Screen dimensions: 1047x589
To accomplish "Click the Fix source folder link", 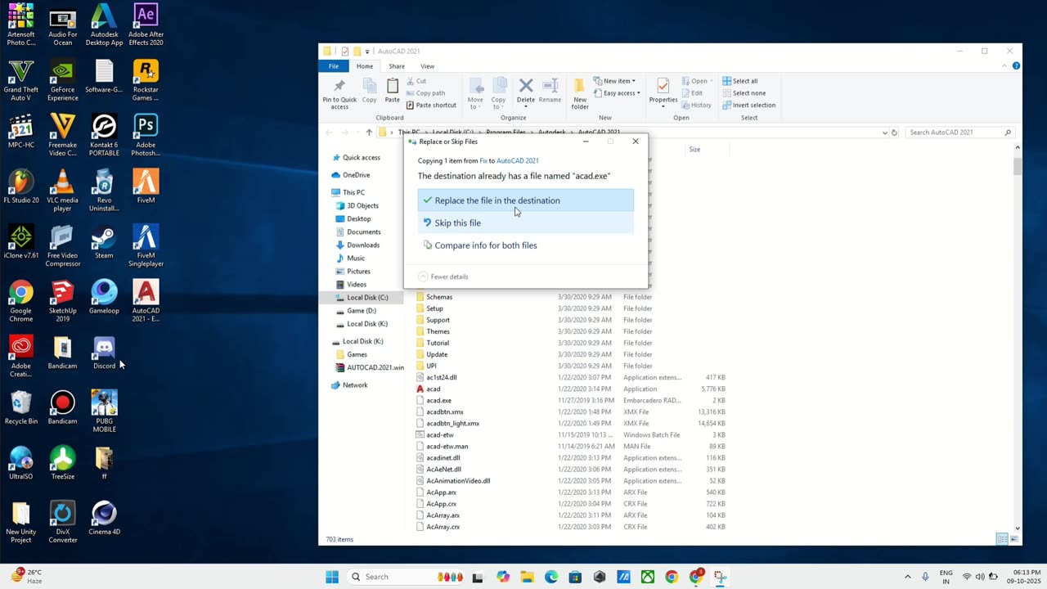I will (x=483, y=161).
